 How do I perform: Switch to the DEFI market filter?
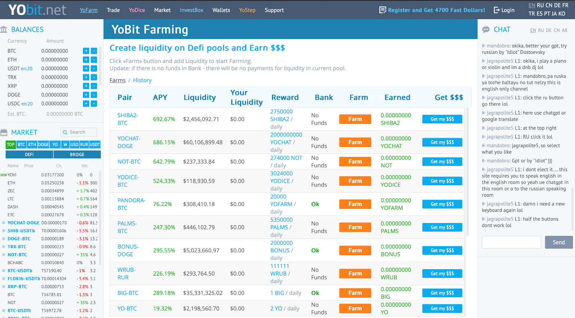(x=29, y=154)
